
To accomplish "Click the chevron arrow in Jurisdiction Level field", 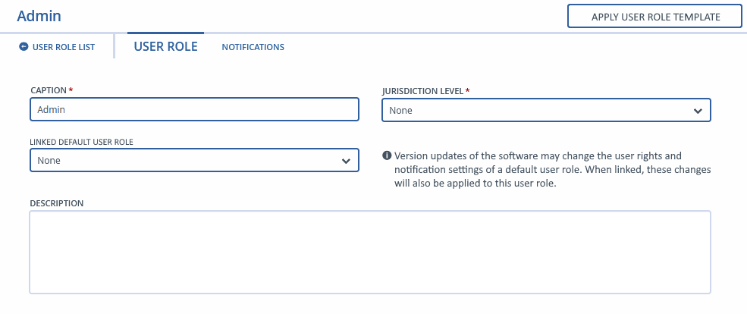I will [x=698, y=111].
